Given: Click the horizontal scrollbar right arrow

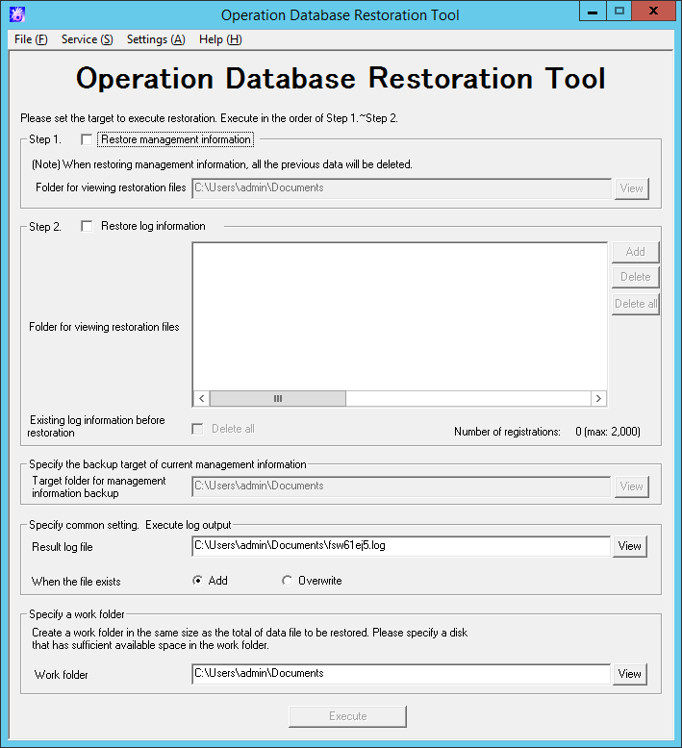Looking at the screenshot, I should click(x=598, y=399).
